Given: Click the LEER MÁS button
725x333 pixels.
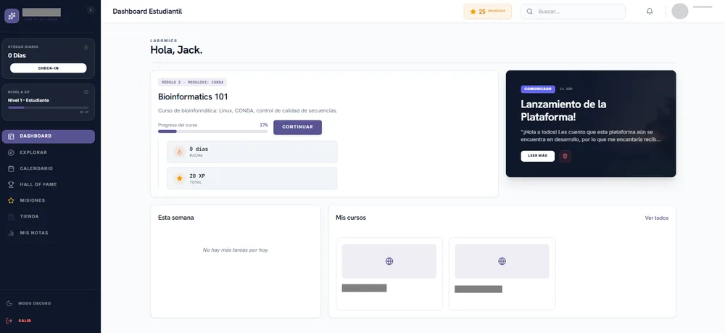Looking at the screenshot, I should coord(538,156).
